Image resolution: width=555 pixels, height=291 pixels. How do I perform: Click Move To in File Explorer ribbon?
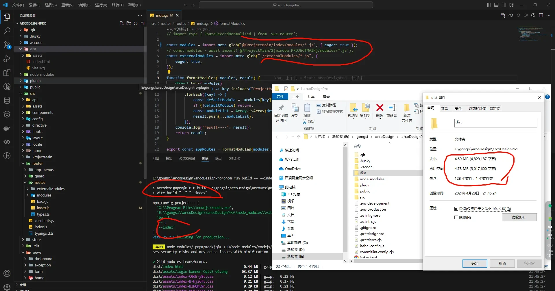click(353, 111)
